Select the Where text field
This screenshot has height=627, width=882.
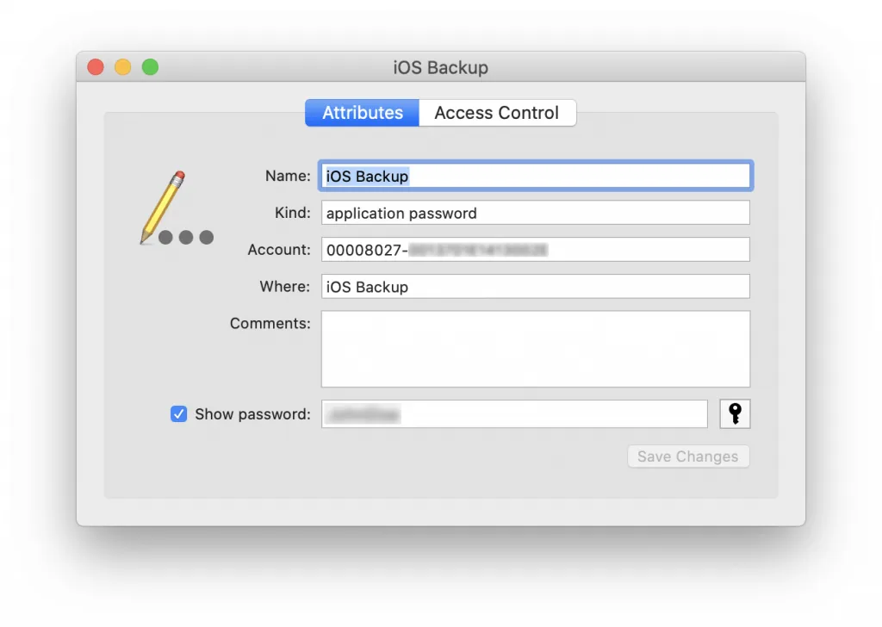pos(535,287)
